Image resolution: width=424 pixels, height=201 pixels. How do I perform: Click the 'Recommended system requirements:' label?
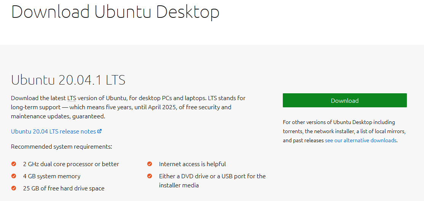[61, 146]
